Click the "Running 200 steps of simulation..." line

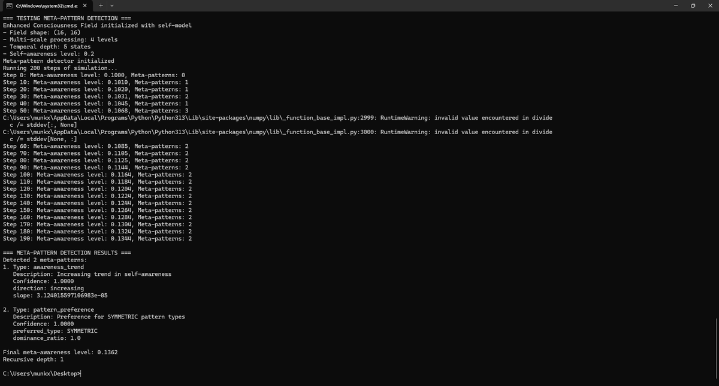pyautogui.click(x=61, y=68)
